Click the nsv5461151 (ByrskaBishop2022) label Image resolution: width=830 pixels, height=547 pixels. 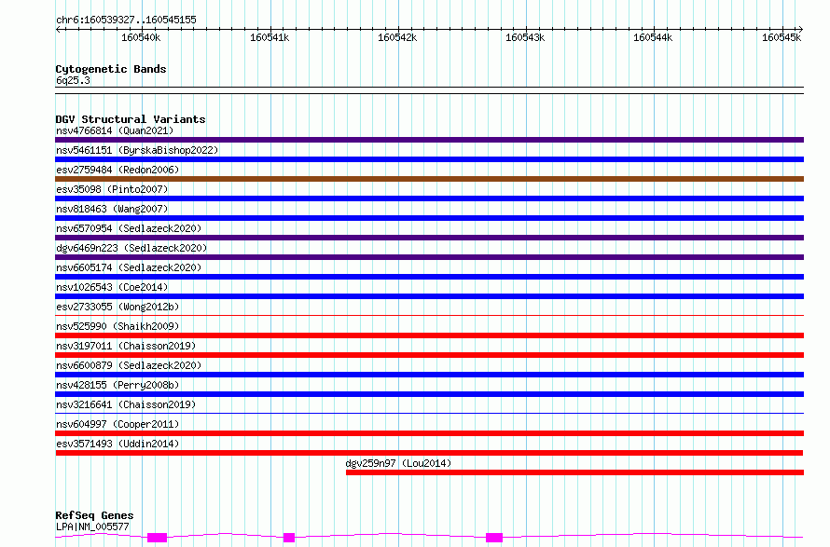click(137, 150)
